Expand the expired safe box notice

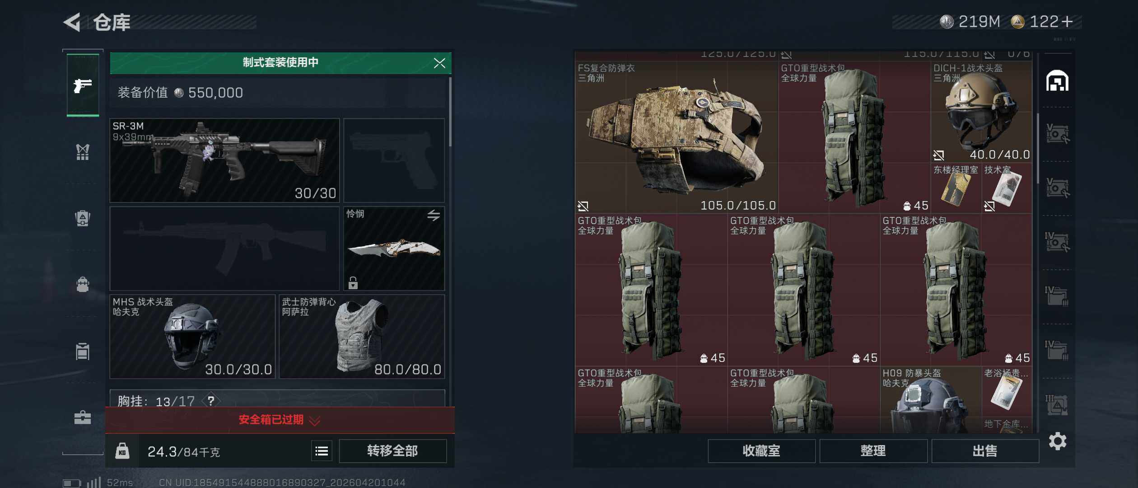(280, 420)
